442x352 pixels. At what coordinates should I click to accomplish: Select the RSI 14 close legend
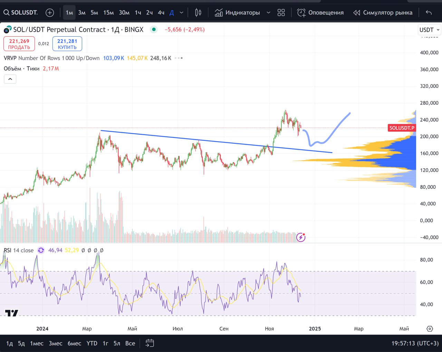(19, 250)
